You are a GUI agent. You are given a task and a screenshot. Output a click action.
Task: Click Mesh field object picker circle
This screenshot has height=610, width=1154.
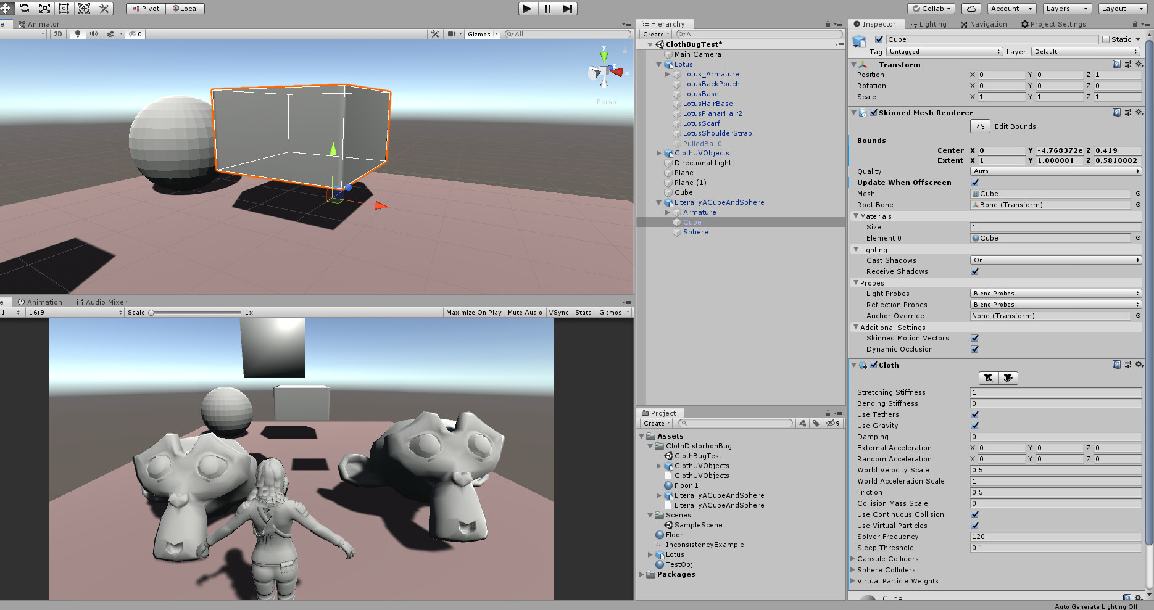(1138, 194)
